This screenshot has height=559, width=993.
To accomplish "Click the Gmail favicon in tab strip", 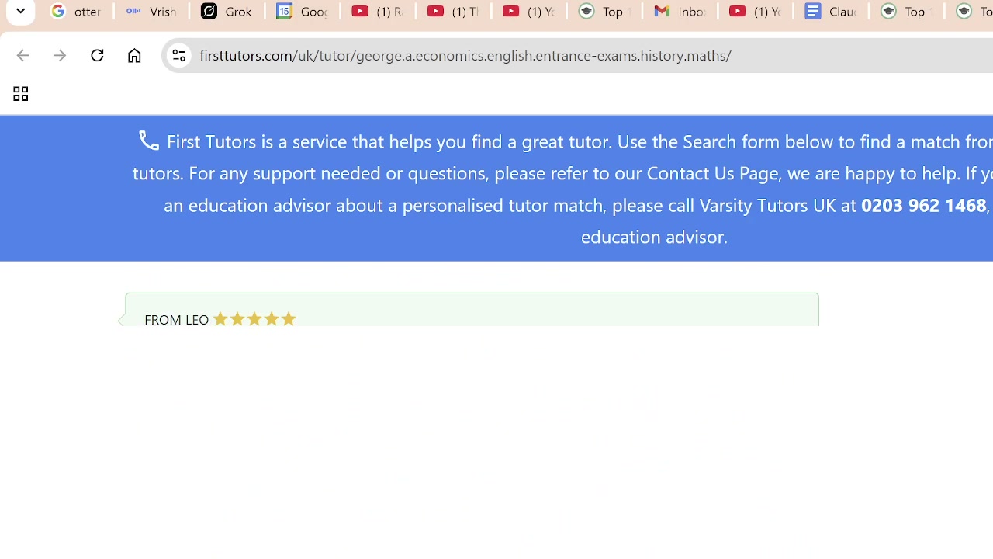I will pos(662,12).
